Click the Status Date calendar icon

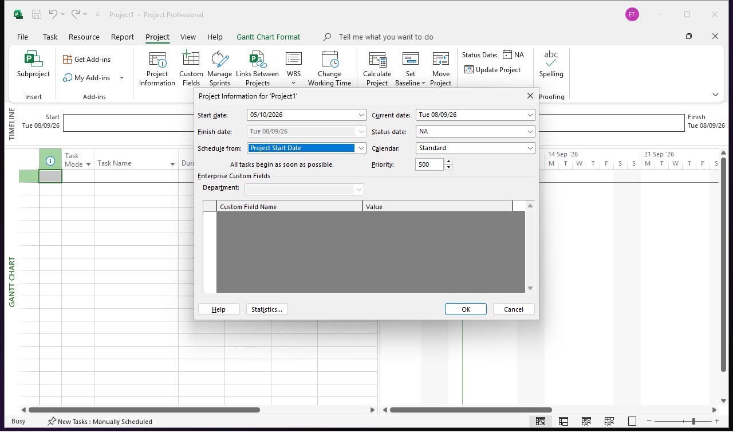coord(507,55)
